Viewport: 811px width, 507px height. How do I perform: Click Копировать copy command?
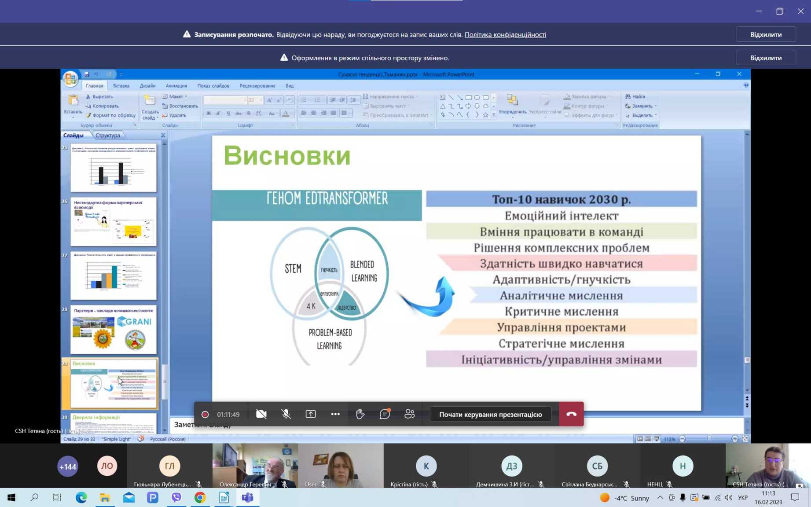point(102,106)
